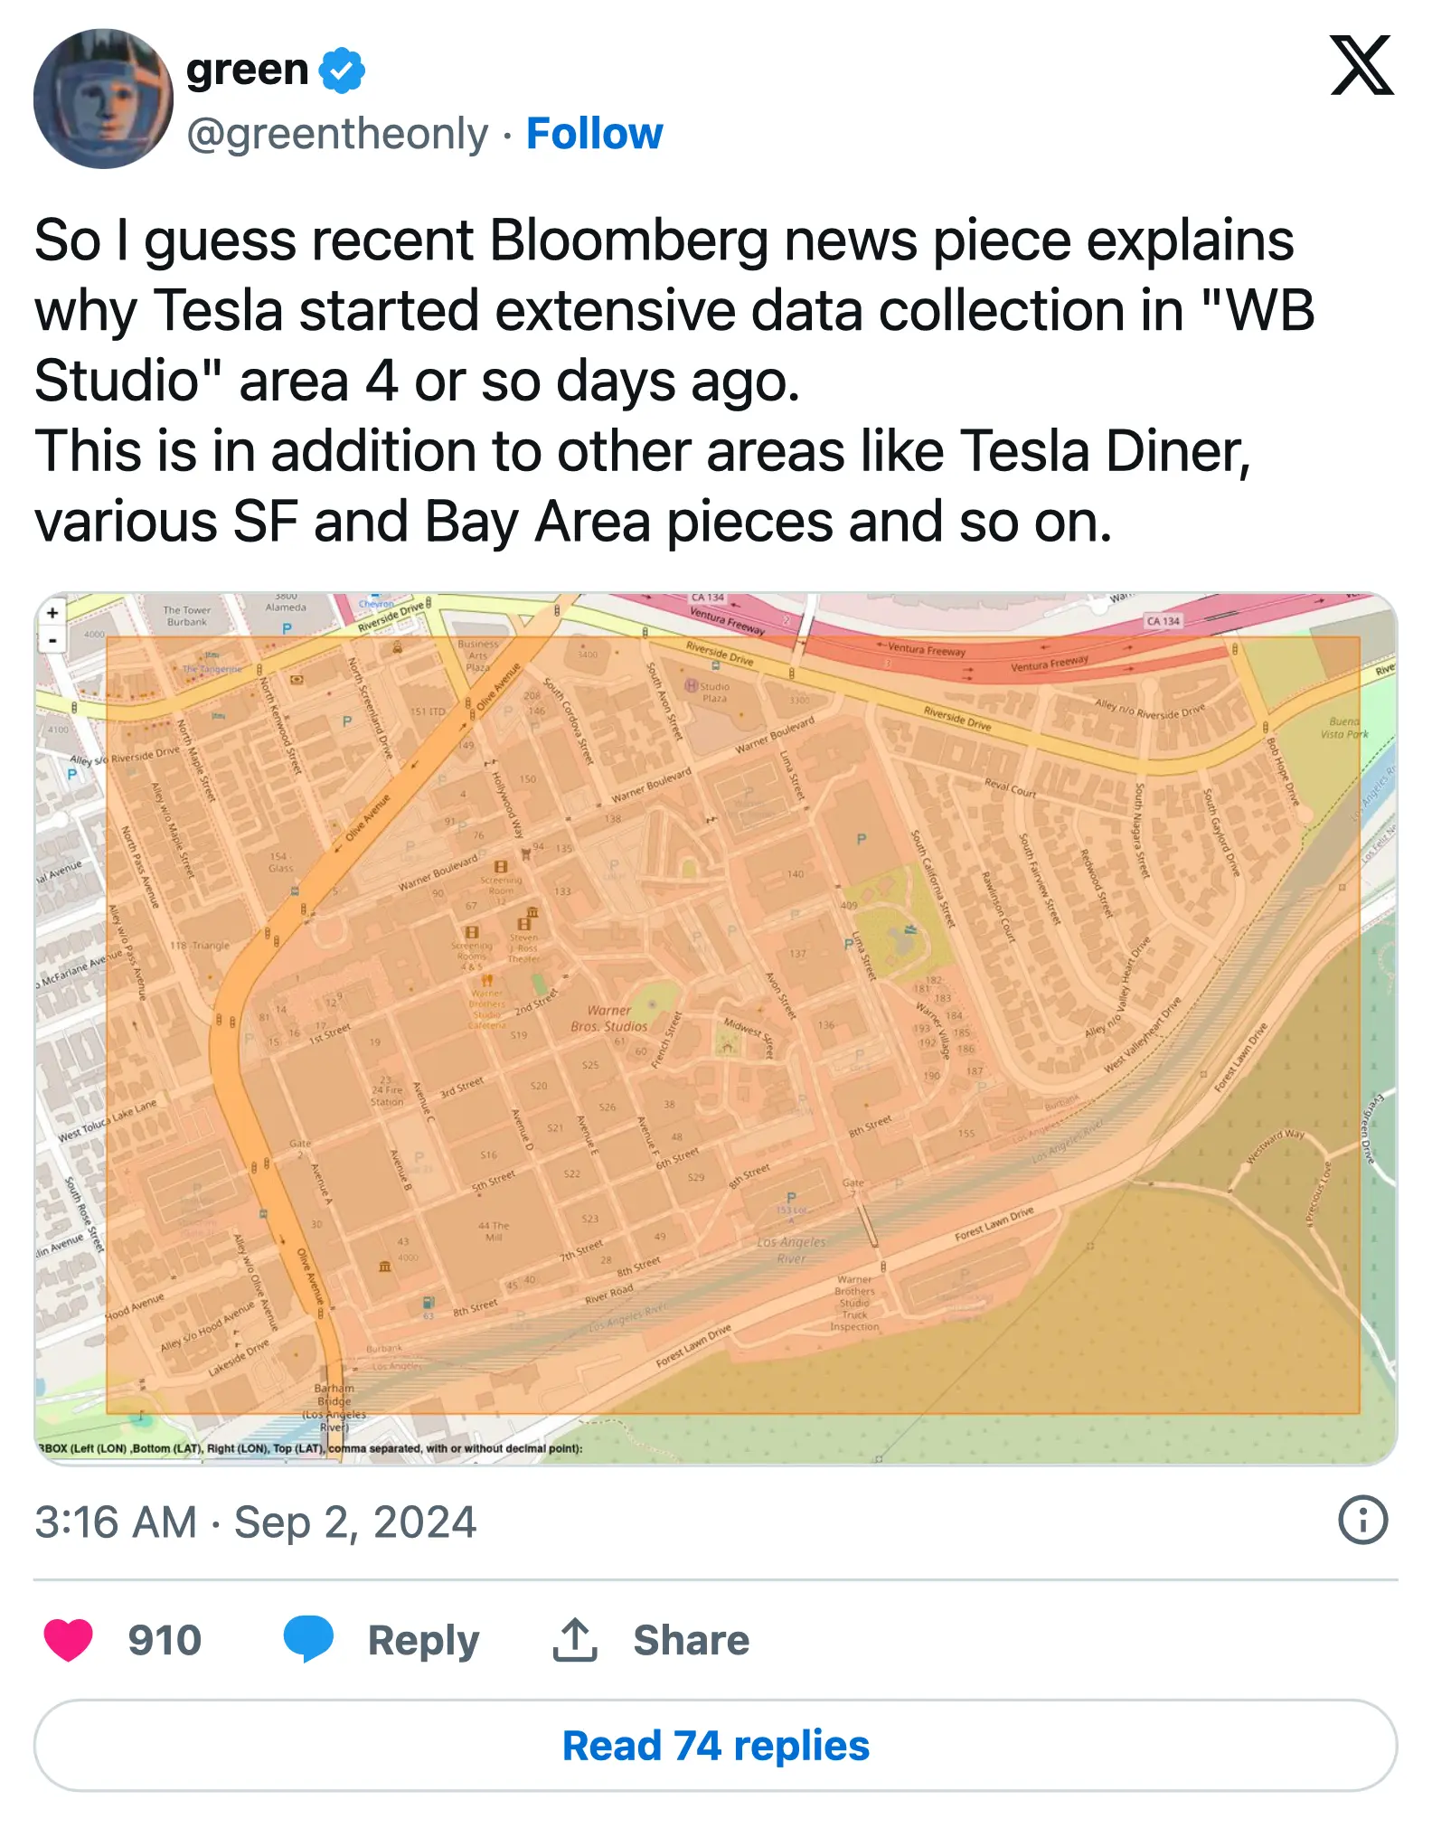Click the X logo icon
This screenshot has width=1432, height=1828.
pyautogui.click(x=1361, y=66)
